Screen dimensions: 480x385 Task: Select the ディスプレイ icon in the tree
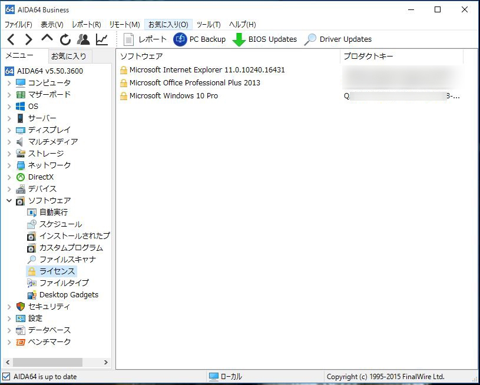(x=21, y=130)
